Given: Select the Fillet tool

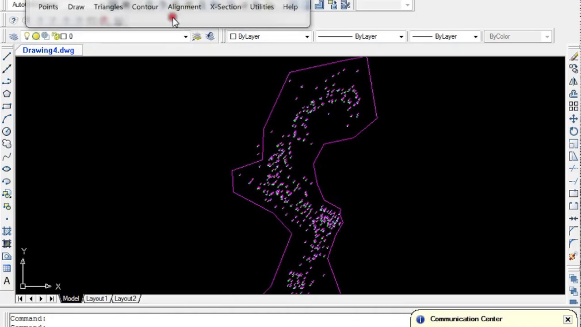Looking at the screenshot, I should click(573, 244).
